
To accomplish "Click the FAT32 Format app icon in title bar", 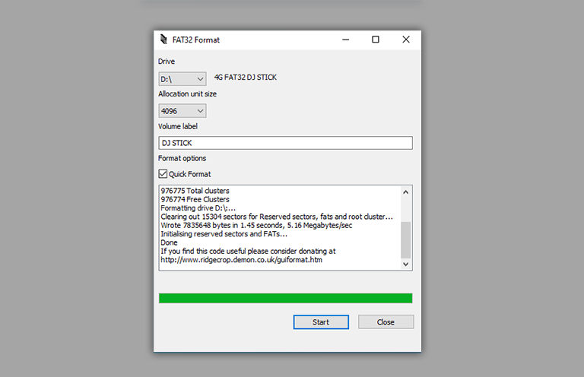I will [x=163, y=40].
